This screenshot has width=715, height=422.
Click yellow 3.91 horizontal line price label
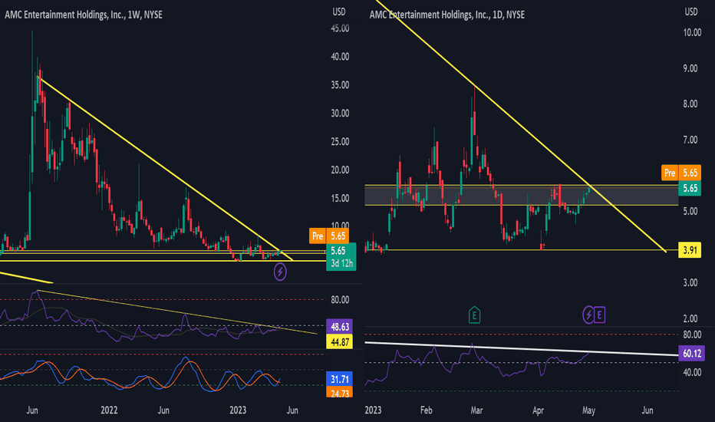690,250
